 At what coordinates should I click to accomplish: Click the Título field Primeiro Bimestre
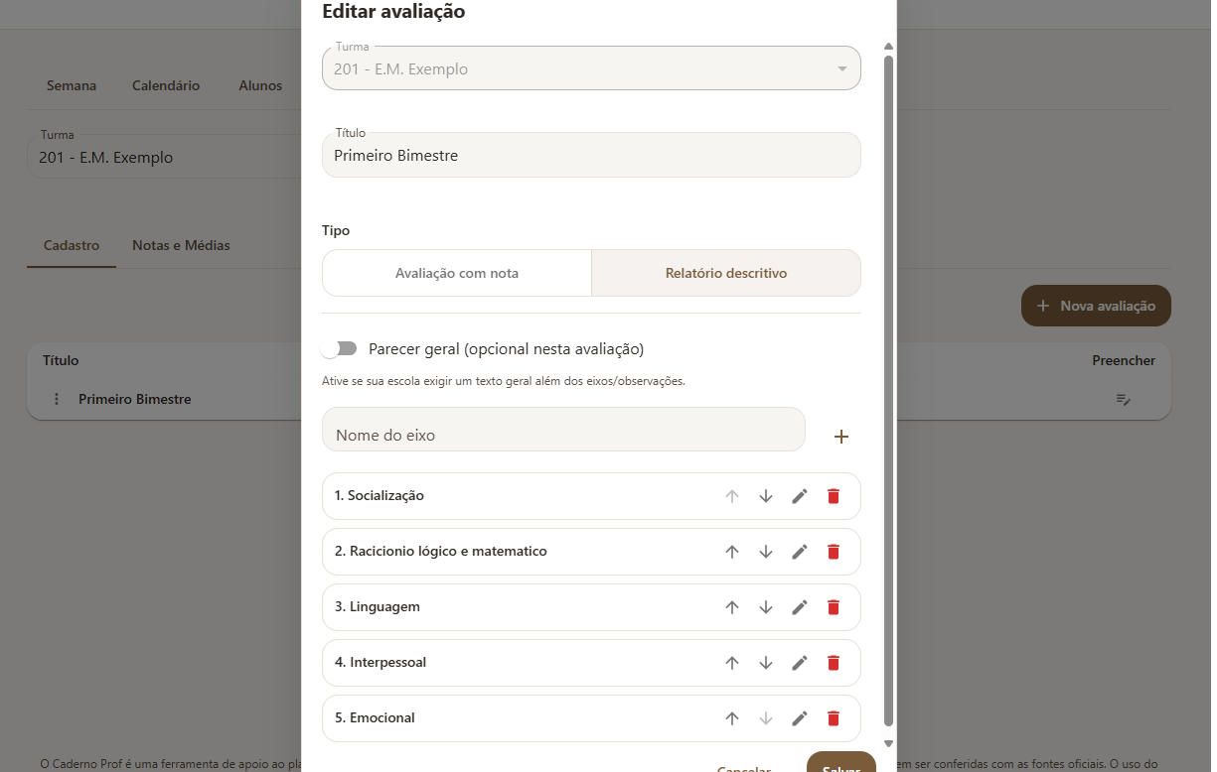coord(591,156)
